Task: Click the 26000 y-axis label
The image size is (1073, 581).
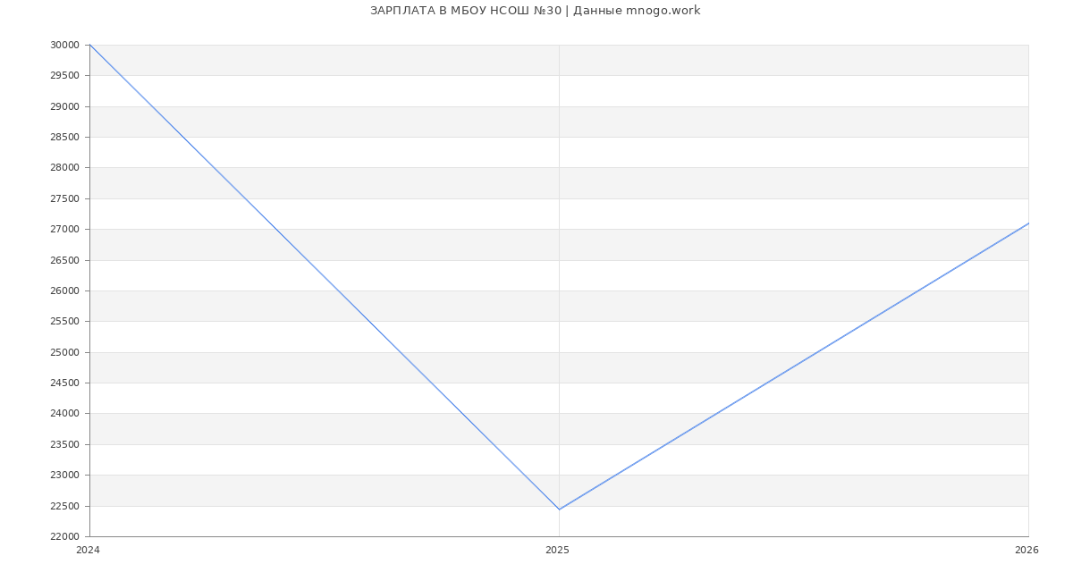Action: [64, 290]
